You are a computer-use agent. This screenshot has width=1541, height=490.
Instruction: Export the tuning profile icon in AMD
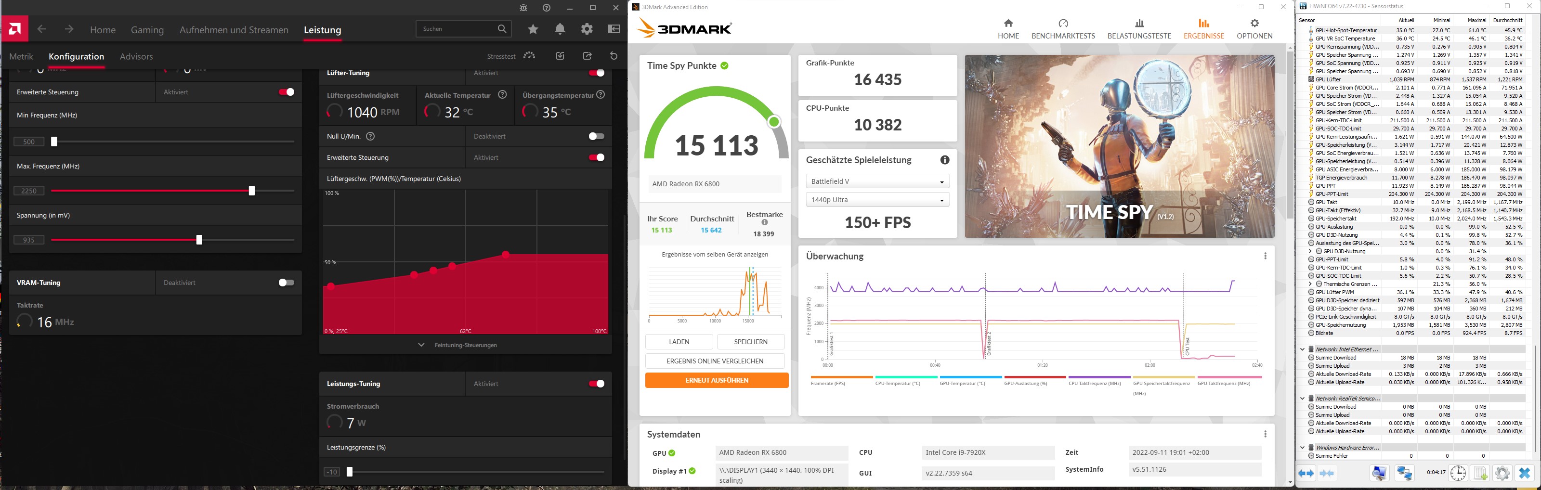pos(588,56)
